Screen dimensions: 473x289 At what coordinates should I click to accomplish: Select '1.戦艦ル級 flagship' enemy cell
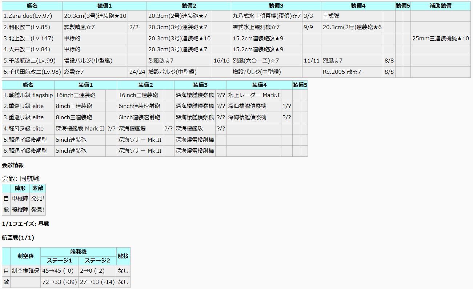(28, 95)
